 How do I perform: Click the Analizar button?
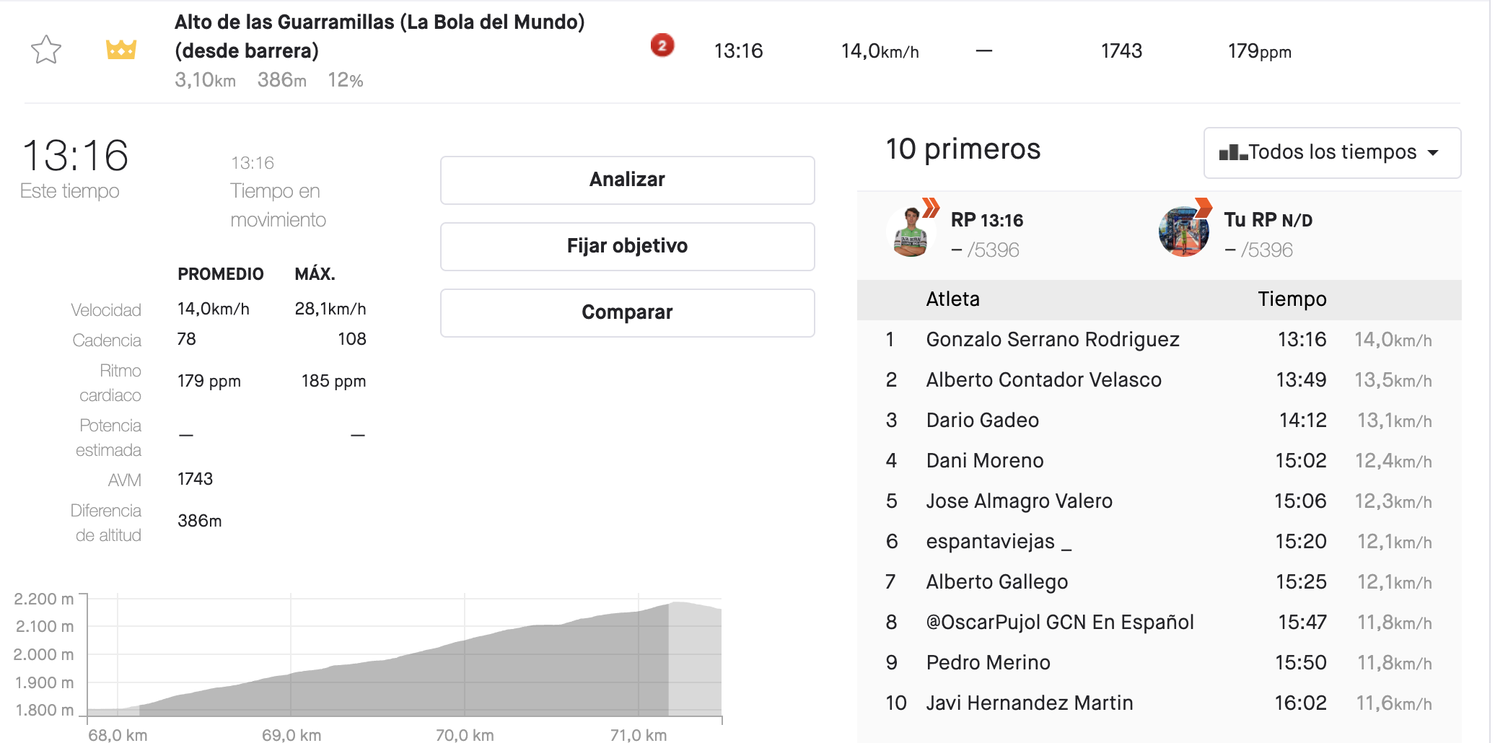tap(627, 180)
